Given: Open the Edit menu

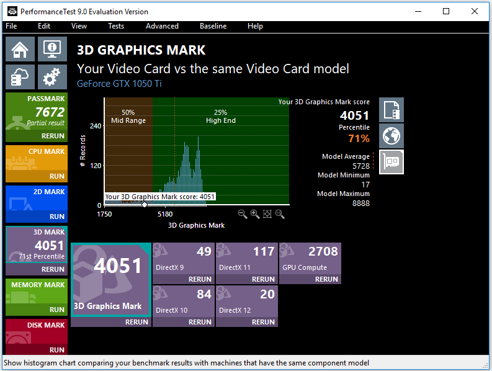Looking at the screenshot, I should [44, 26].
